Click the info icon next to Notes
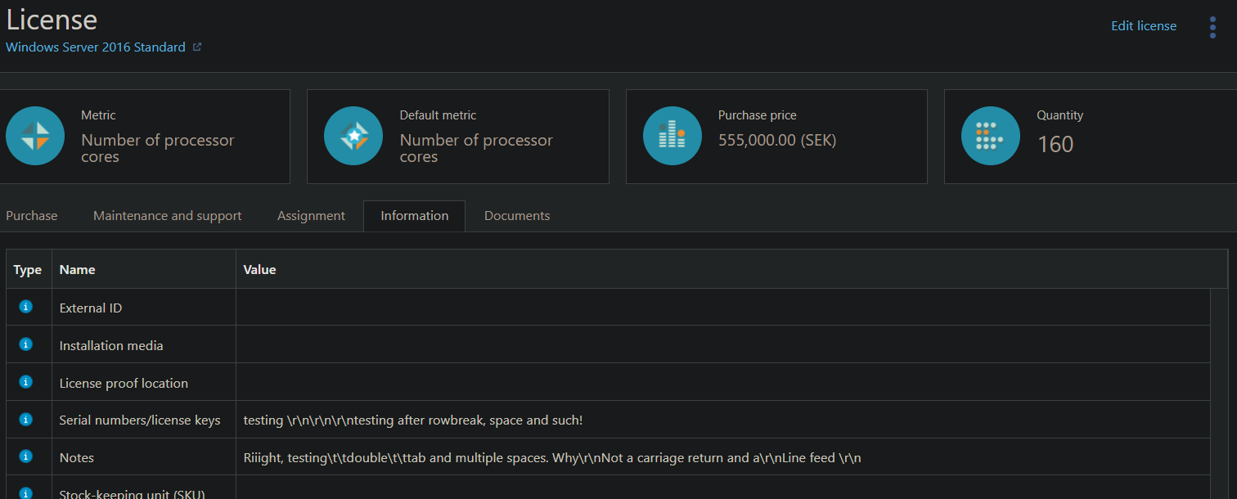Image resolution: width=1237 pixels, height=499 pixels. click(25, 456)
